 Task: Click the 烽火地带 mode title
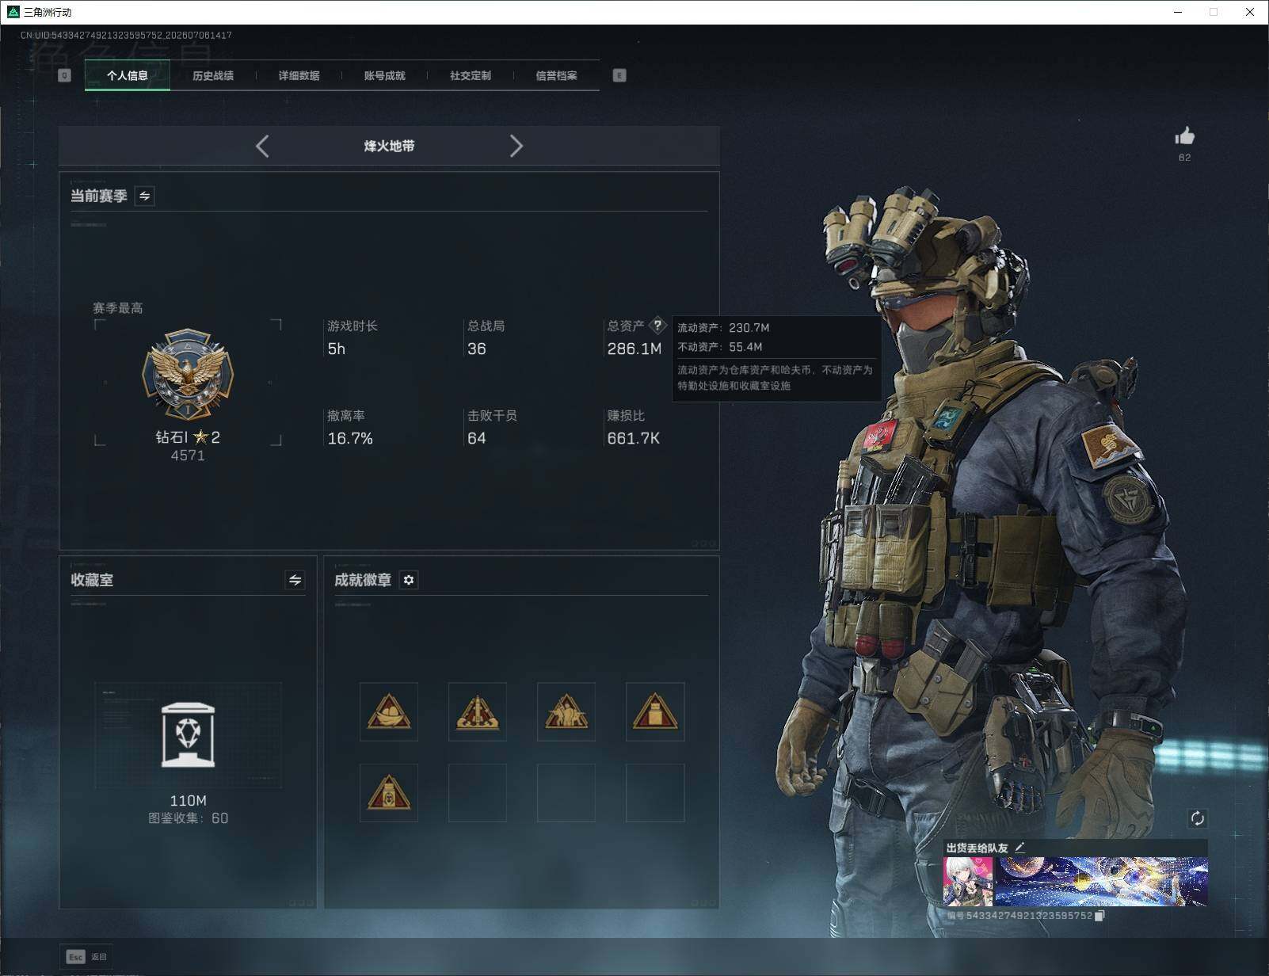pos(389,146)
